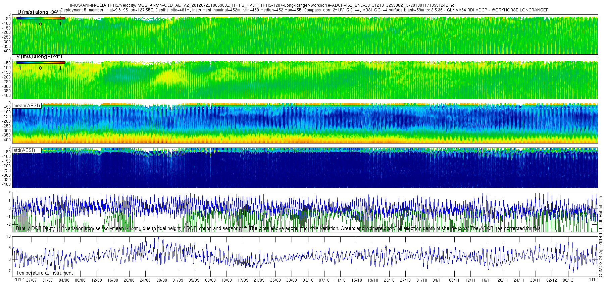
Task: Click the '11/10' date tick label
Action: [340, 280]
